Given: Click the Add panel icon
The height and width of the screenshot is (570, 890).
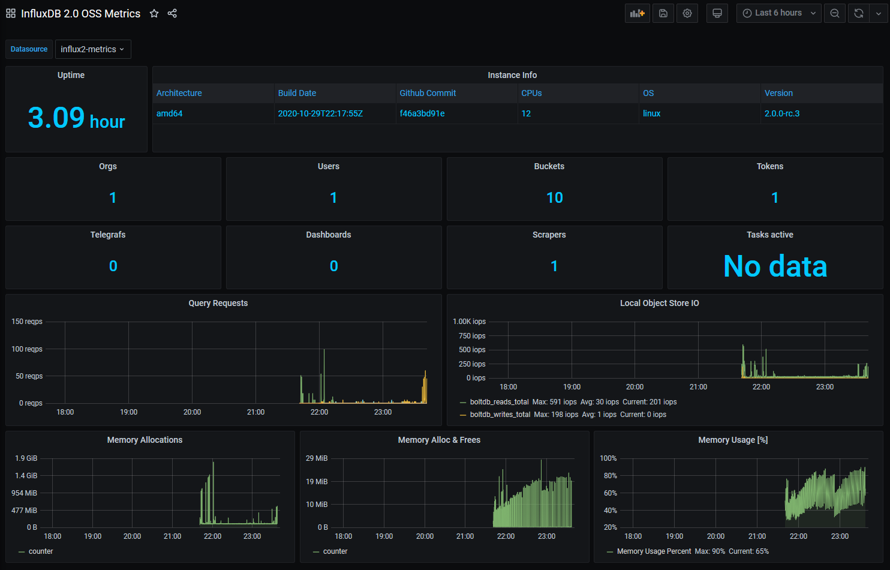Looking at the screenshot, I should click(x=638, y=13).
